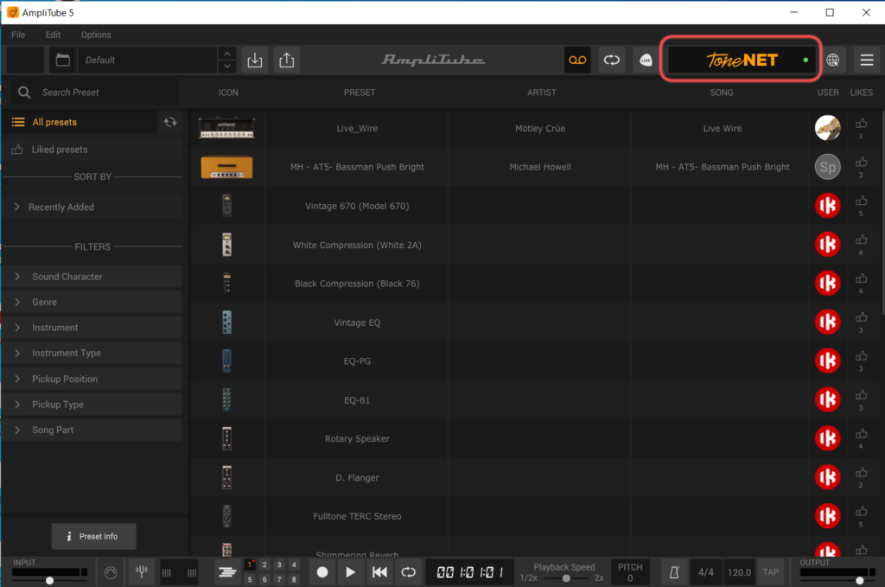Image resolution: width=885 pixels, height=587 pixels.
Task: Open the tape recorder icon
Action: click(577, 60)
